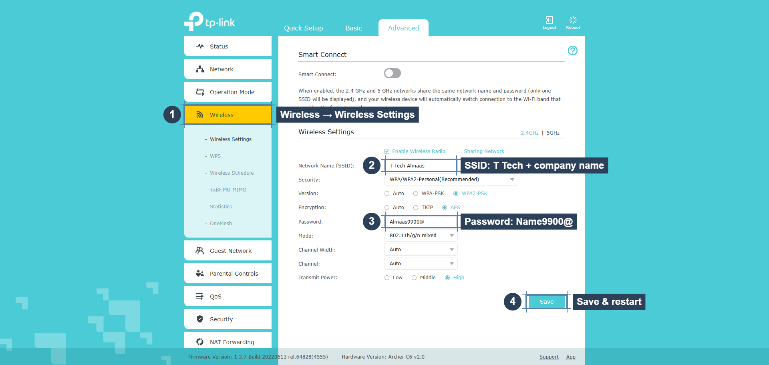
Task: Open the App link
Action: (571, 357)
